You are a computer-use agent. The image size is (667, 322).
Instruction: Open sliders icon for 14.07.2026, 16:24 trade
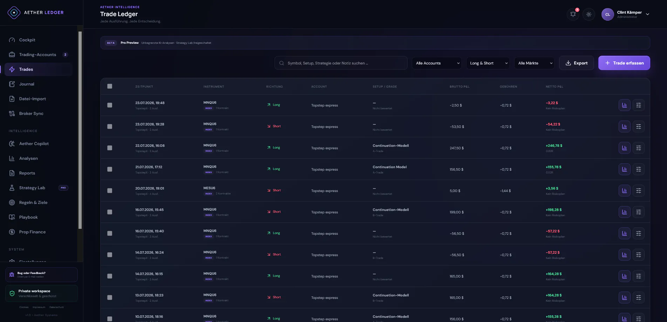point(639,255)
